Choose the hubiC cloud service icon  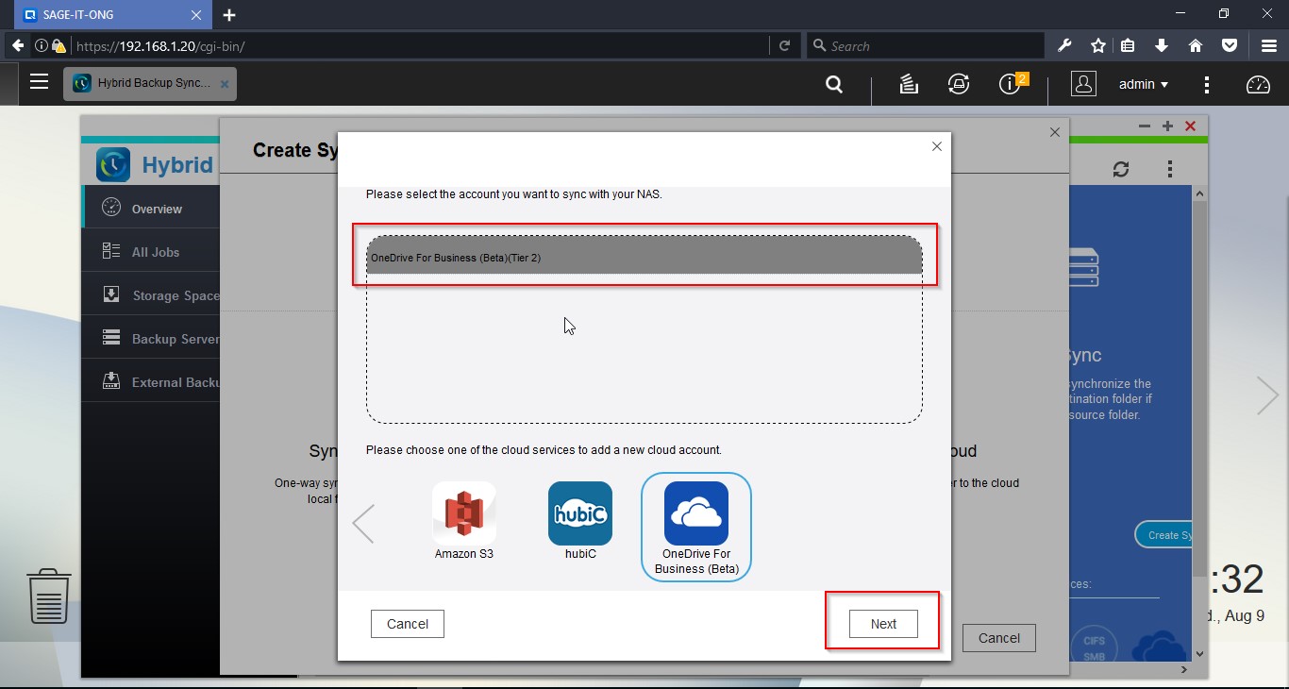pos(579,513)
